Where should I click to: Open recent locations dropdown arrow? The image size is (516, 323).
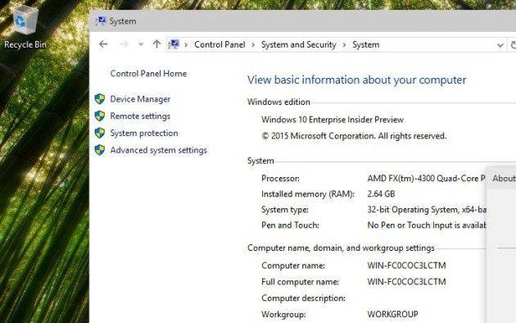click(141, 44)
